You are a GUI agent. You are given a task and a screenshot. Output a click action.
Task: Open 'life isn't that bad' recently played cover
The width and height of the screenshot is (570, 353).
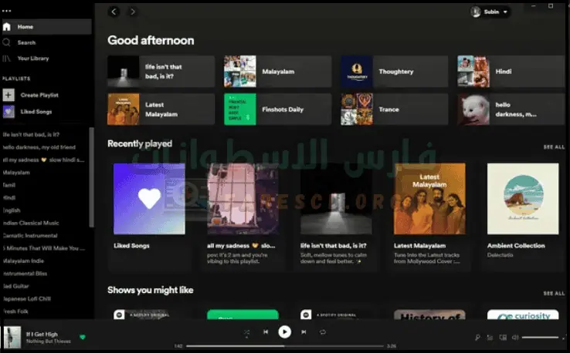[x=336, y=199]
